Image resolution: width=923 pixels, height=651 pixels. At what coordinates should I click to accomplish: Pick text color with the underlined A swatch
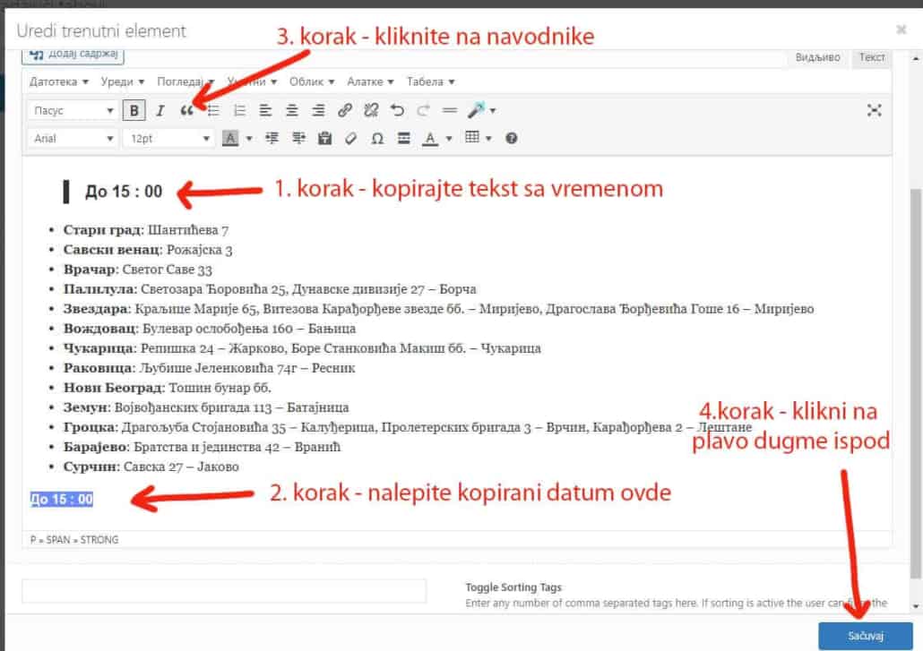[x=429, y=138]
